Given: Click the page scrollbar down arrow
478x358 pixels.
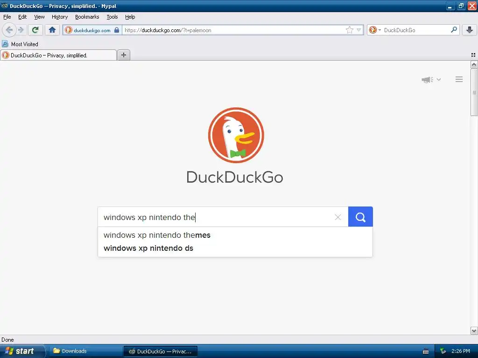Looking at the screenshot, I should [x=474, y=331].
